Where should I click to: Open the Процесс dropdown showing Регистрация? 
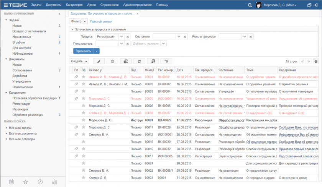(121, 37)
